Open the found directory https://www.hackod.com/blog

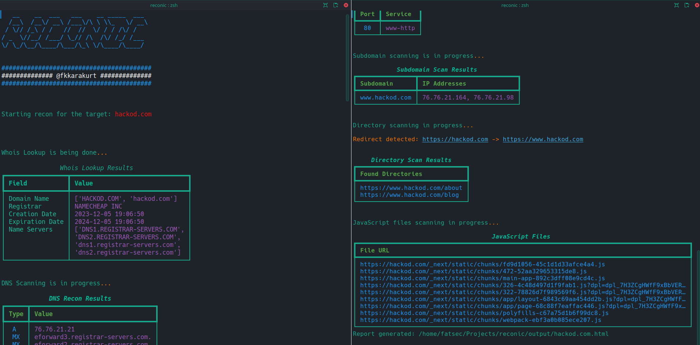pyautogui.click(x=409, y=195)
